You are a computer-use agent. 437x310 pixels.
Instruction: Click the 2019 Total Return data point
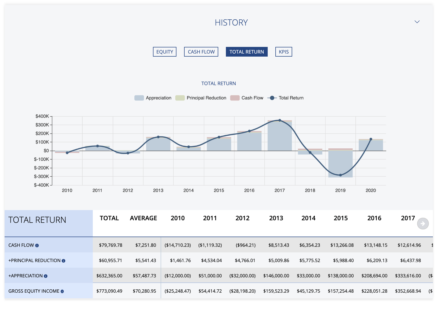point(341,175)
